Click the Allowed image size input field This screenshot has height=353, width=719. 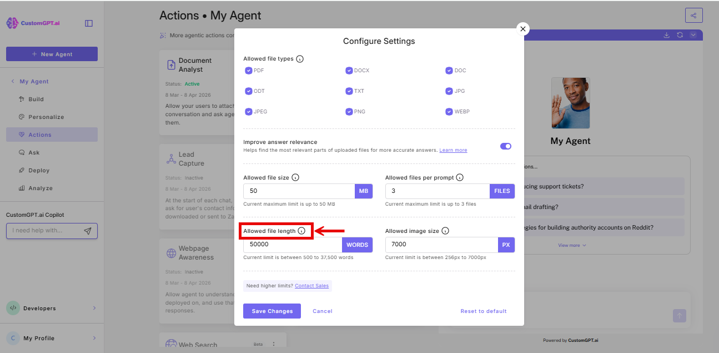pyautogui.click(x=439, y=245)
